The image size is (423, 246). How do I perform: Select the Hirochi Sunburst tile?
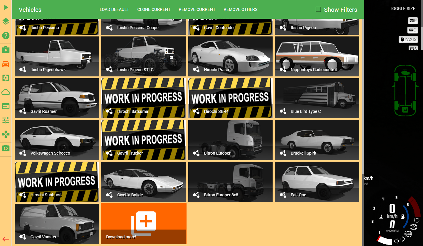57,182
